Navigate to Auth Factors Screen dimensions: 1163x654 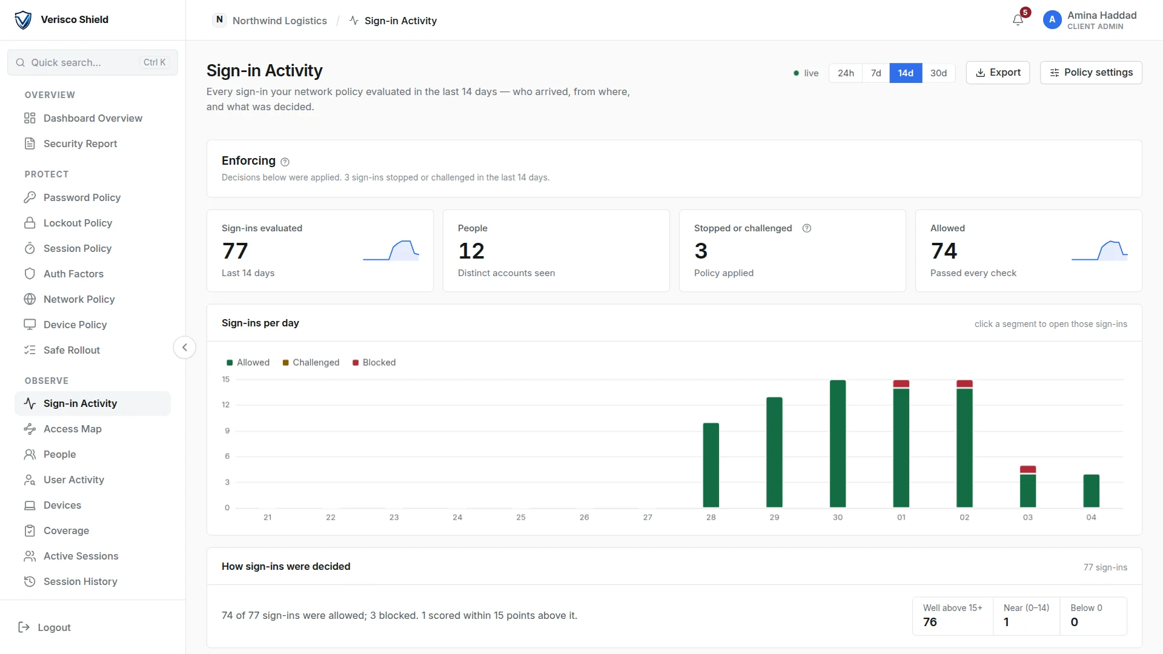coord(93,274)
